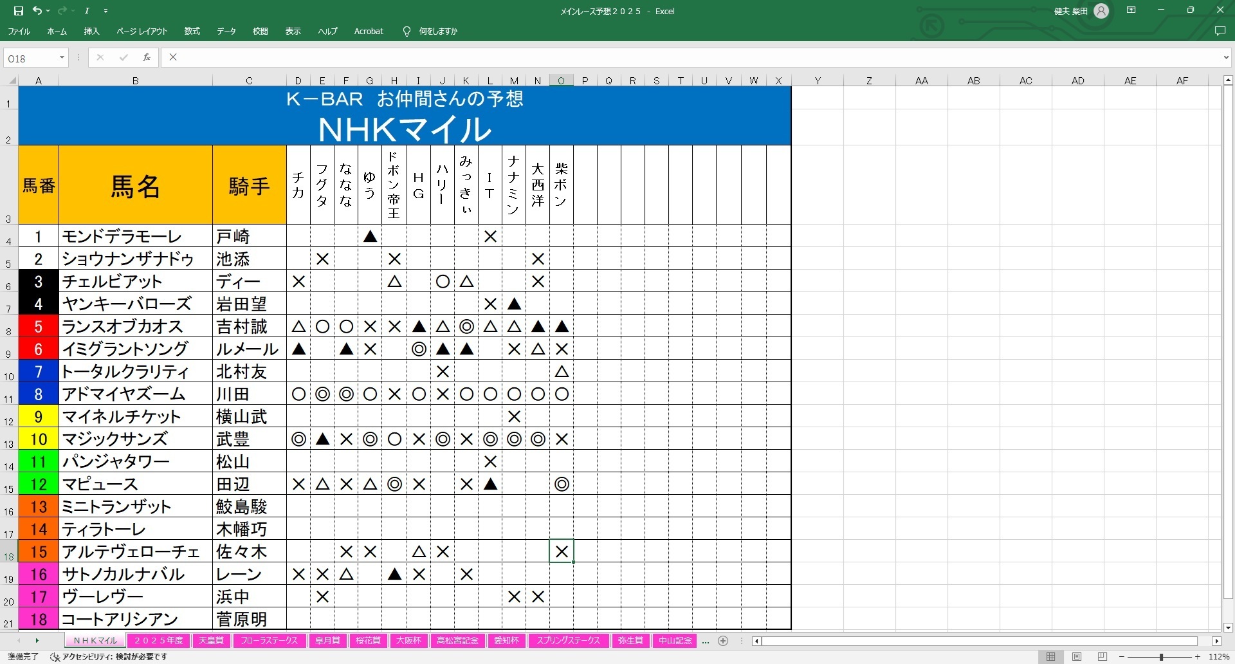Click jockey cell 武豊
The width and height of the screenshot is (1235, 664).
[250, 439]
